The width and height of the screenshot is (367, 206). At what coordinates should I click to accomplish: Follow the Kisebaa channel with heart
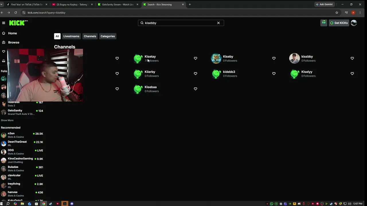click(x=196, y=89)
